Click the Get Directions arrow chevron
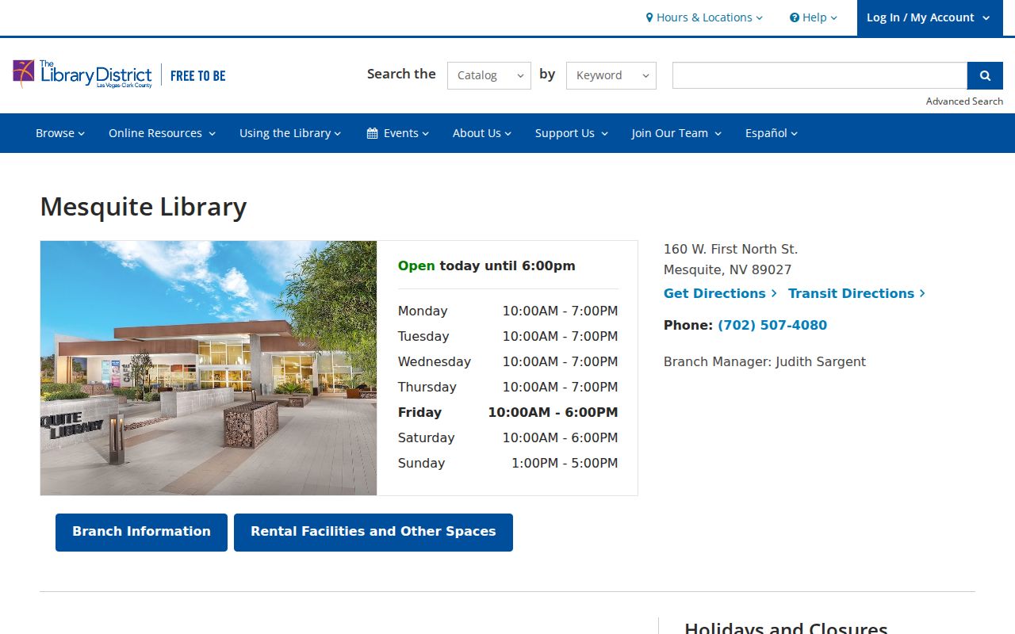Viewport: 1015px width, 634px height. click(x=774, y=293)
